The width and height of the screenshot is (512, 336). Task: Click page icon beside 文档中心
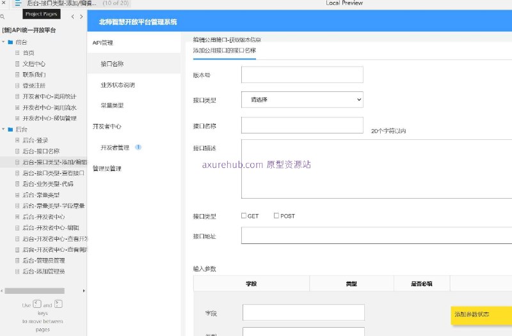(17, 64)
